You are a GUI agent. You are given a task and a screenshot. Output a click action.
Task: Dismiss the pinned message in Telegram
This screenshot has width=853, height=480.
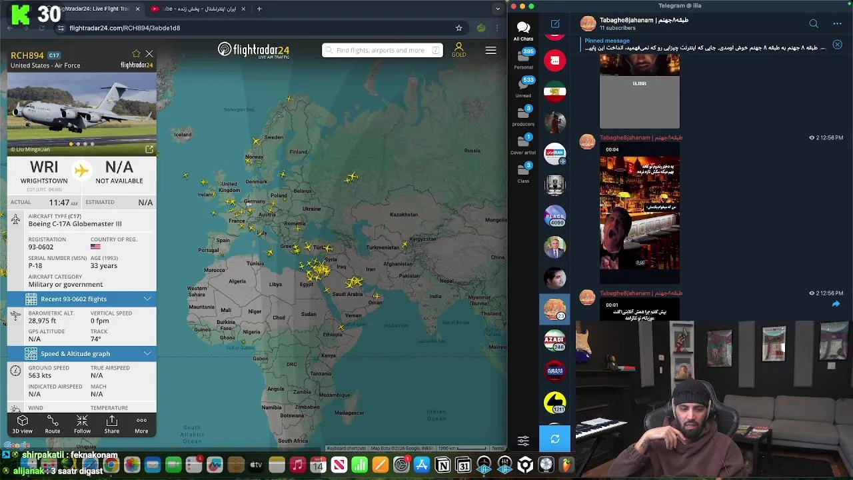coord(837,45)
